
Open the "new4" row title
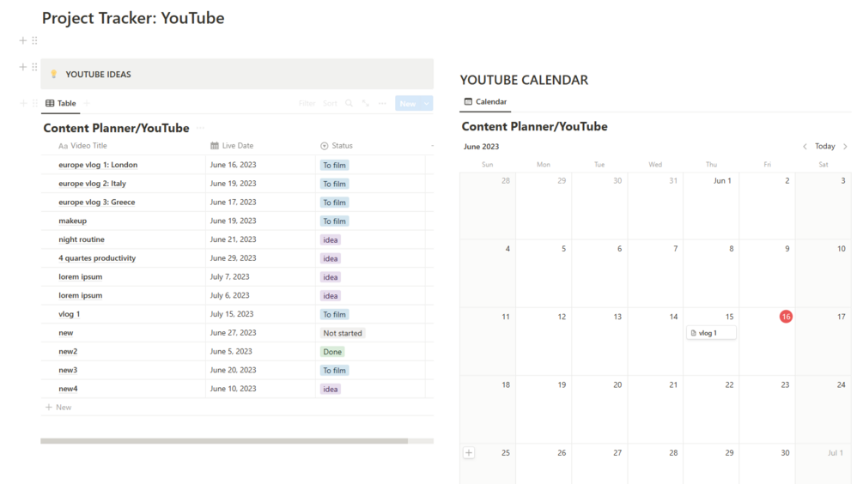[68, 389]
